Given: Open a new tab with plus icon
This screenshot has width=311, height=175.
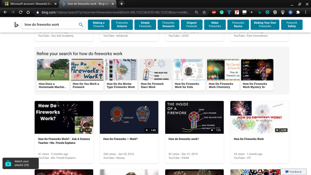Looking at the screenshot, I should [x=122, y=4].
